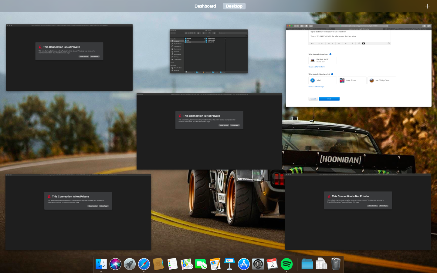This screenshot has width=437, height=273.
Task: Select the Finder window thumbnail
Action: pos(208,52)
